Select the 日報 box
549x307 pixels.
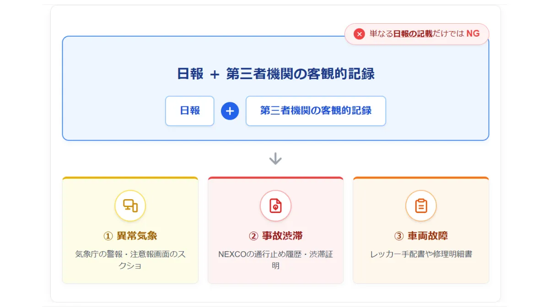(190, 111)
